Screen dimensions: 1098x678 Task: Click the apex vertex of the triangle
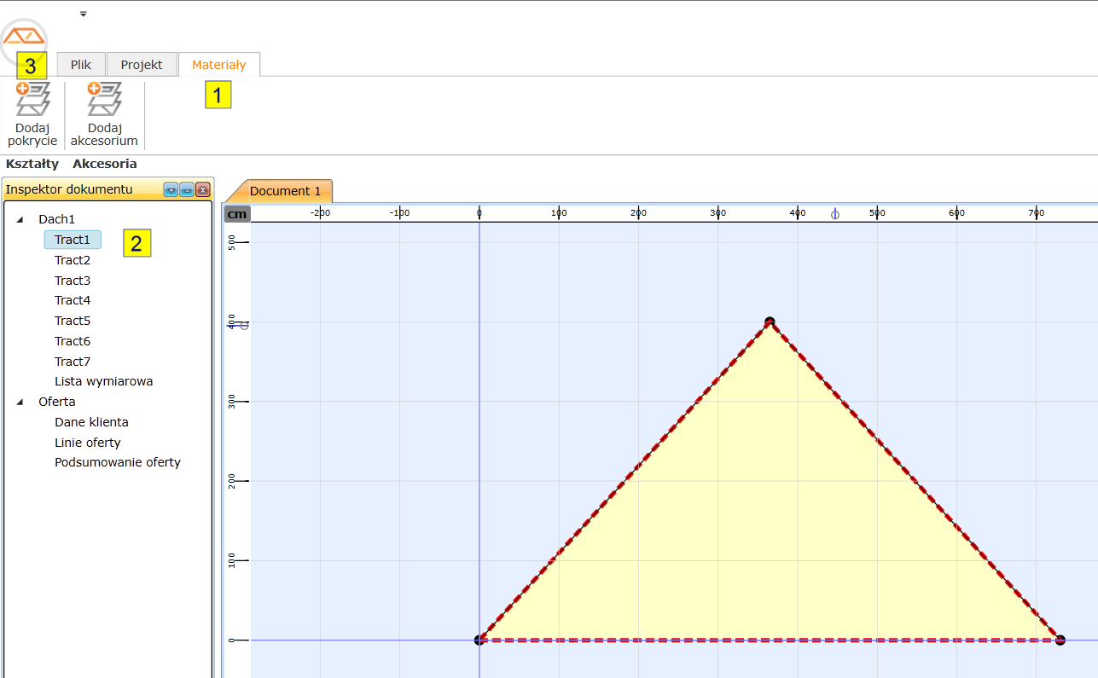tap(770, 322)
